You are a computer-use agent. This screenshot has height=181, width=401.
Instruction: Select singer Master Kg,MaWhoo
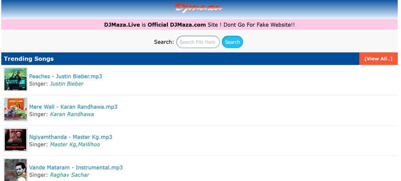click(75, 145)
